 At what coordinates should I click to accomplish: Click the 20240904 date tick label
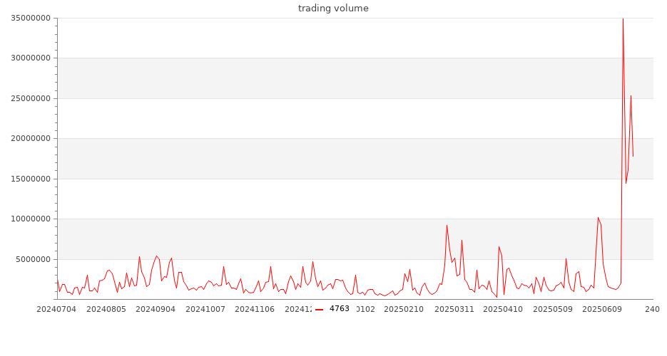(x=155, y=309)
